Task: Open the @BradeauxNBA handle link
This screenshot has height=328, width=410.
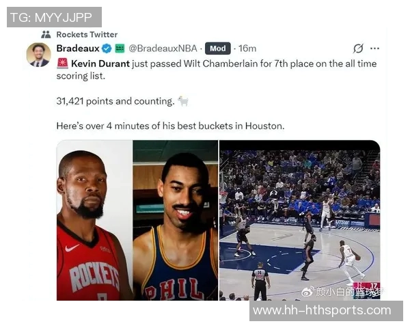Action: [x=163, y=49]
